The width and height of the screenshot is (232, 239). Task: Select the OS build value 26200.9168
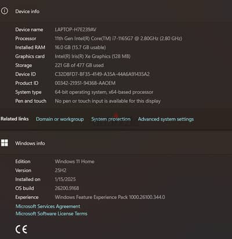67,188
